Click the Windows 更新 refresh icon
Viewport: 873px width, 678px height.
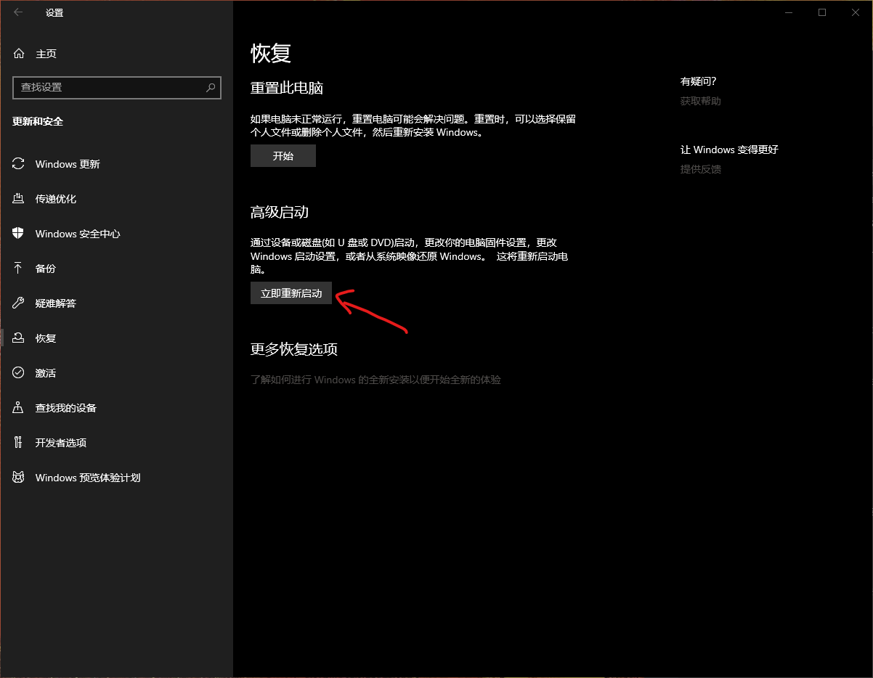(19, 164)
